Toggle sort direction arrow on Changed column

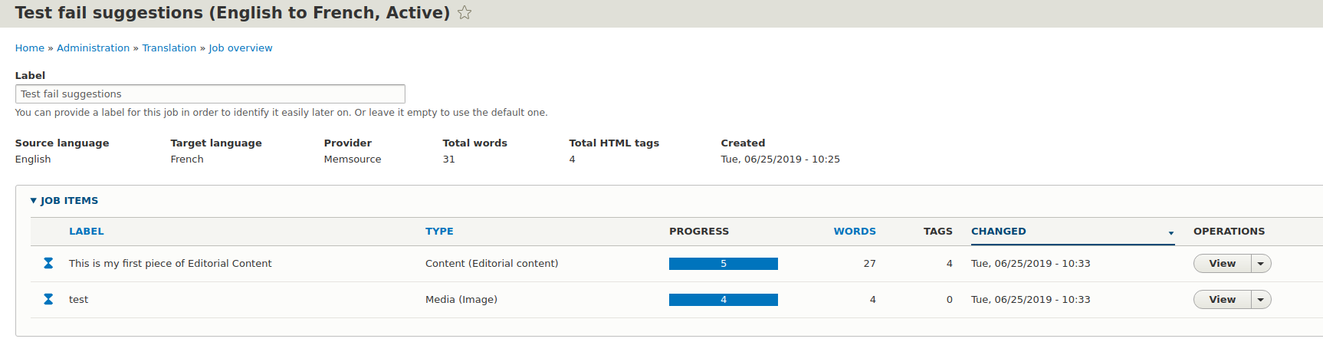1170,232
